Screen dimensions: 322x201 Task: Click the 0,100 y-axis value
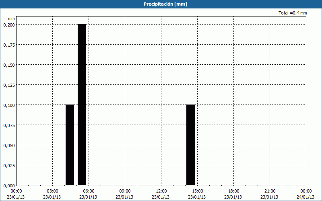[9, 105]
